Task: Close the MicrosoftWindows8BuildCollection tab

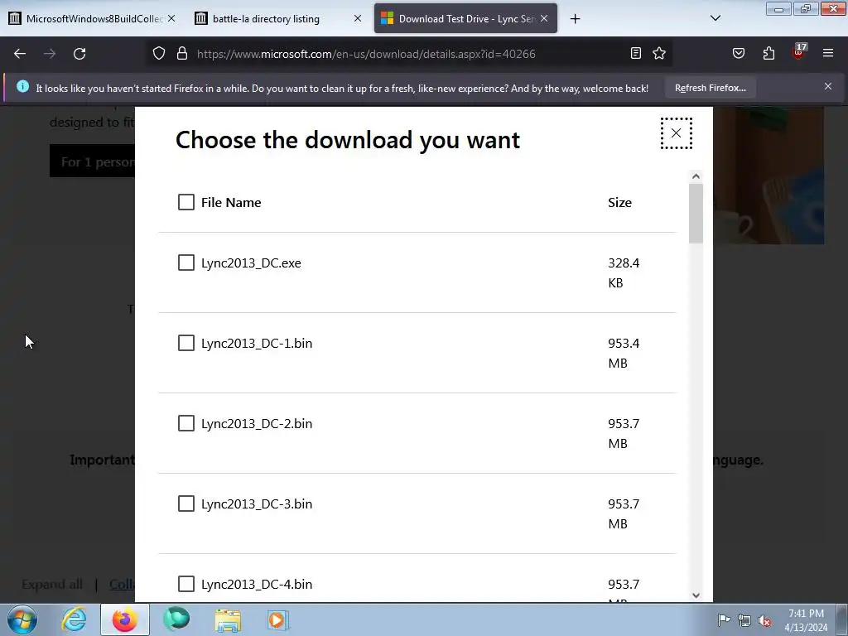Action: point(171,18)
